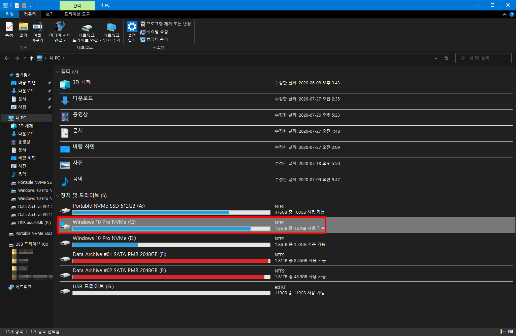
Task: Select 이름 바꾸기 (Rename) in the ribbon
Action: (x=37, y=32)
